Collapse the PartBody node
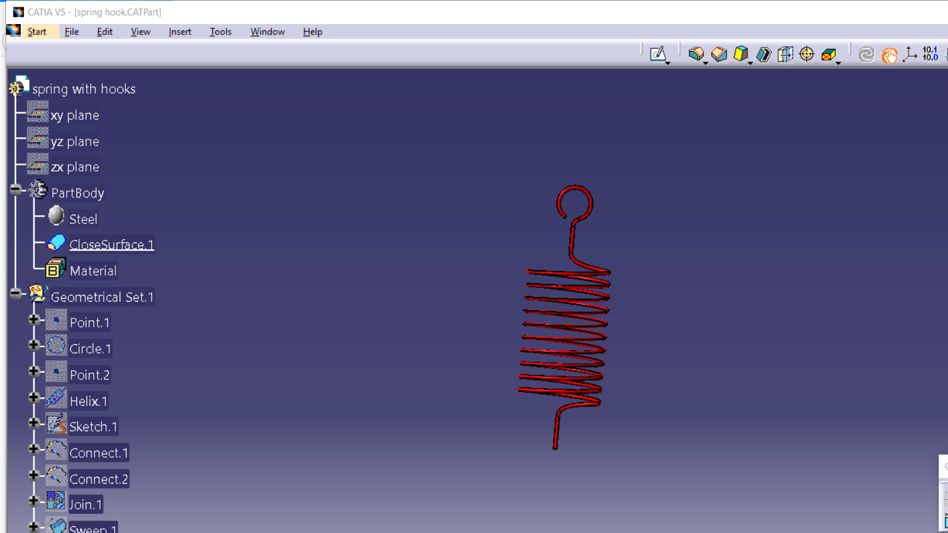The width and height of the screenshot is (948, 533). [x=15, y=189]
